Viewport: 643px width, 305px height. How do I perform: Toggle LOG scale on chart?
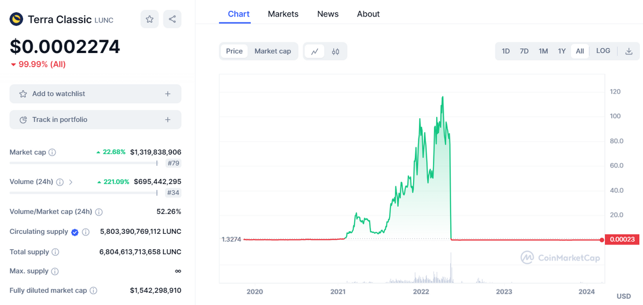[x=603, y=51]
